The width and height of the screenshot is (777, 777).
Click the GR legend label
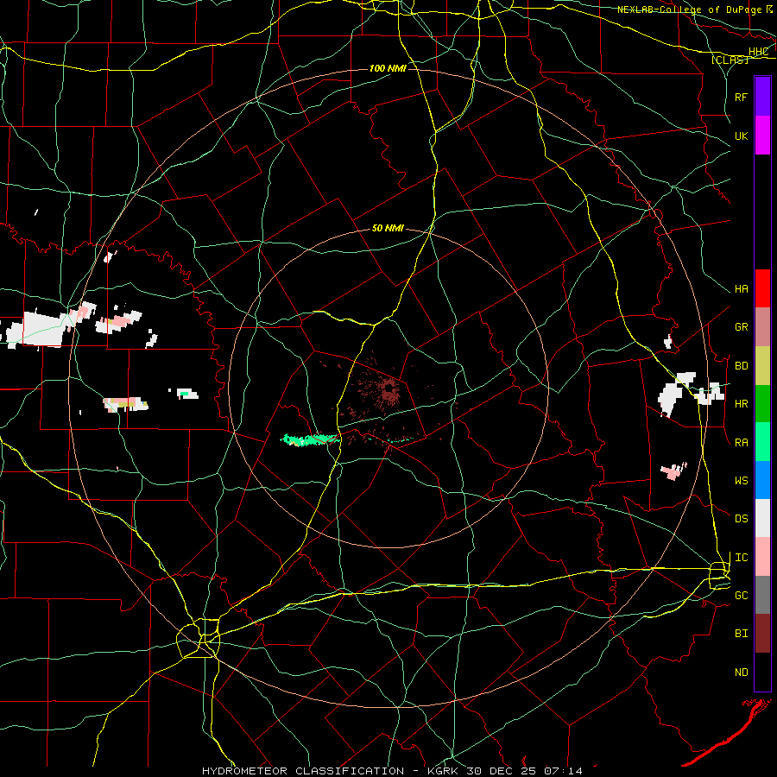(742, 327)
